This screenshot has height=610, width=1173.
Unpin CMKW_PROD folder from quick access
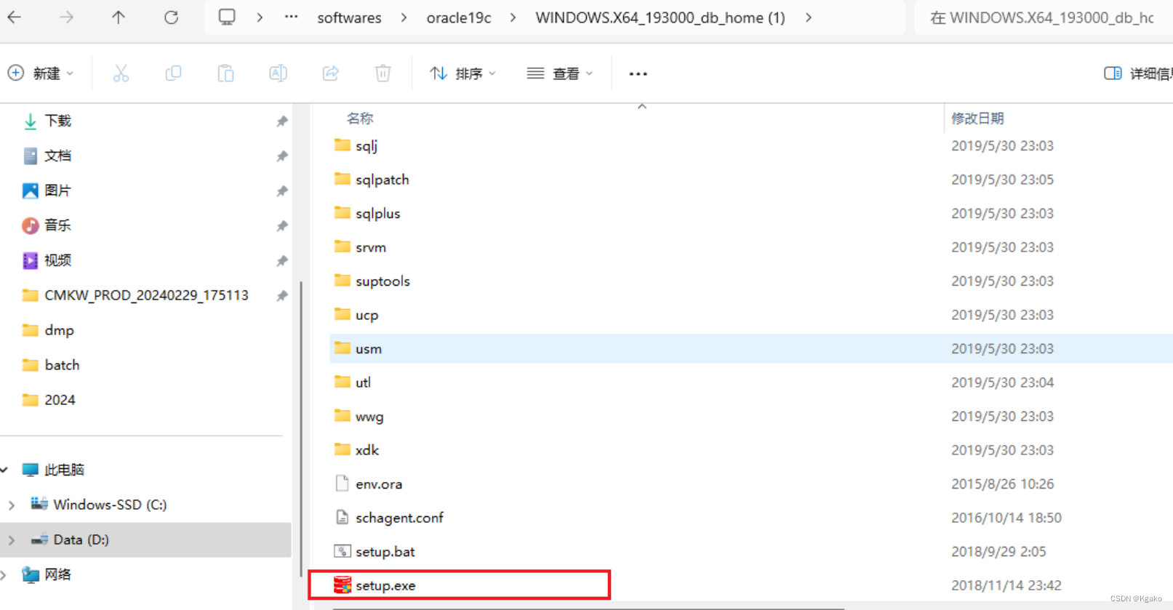click(x=282, y=296)
